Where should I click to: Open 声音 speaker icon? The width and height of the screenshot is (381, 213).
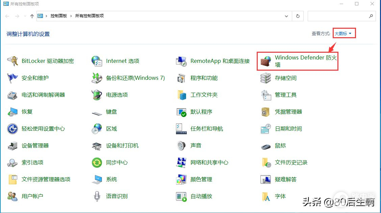[x=181, y=146]
